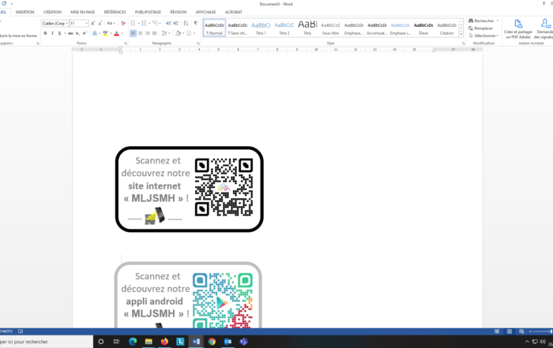Decrease paragraph indent

168,23
